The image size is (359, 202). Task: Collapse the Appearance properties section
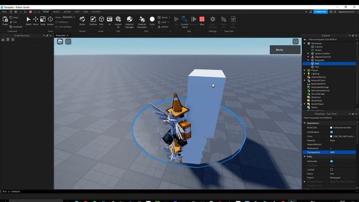coord(305,123)
